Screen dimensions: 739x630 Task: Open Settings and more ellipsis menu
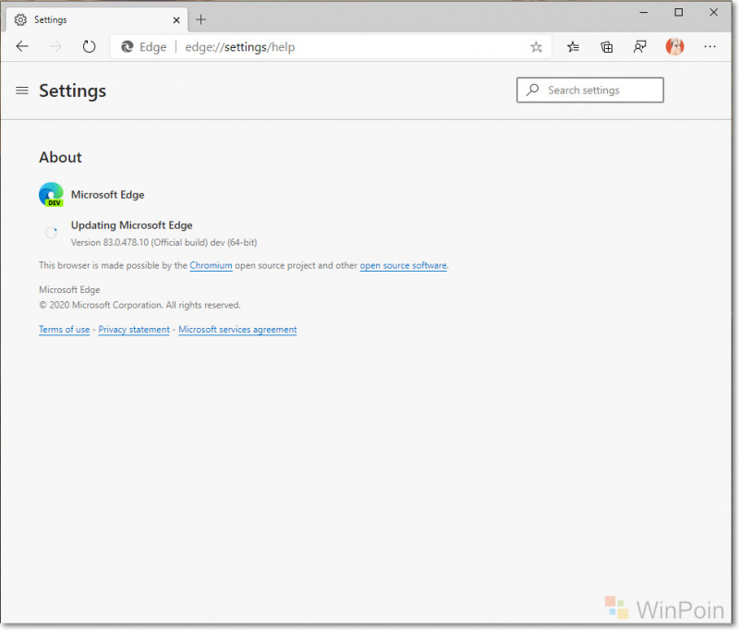coord(709,46)
